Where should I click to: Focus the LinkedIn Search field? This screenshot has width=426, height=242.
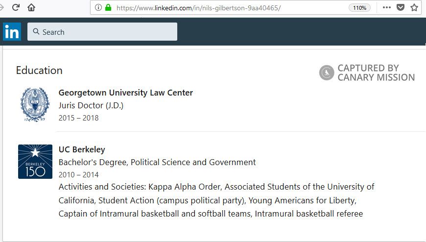tap(102, 31)
